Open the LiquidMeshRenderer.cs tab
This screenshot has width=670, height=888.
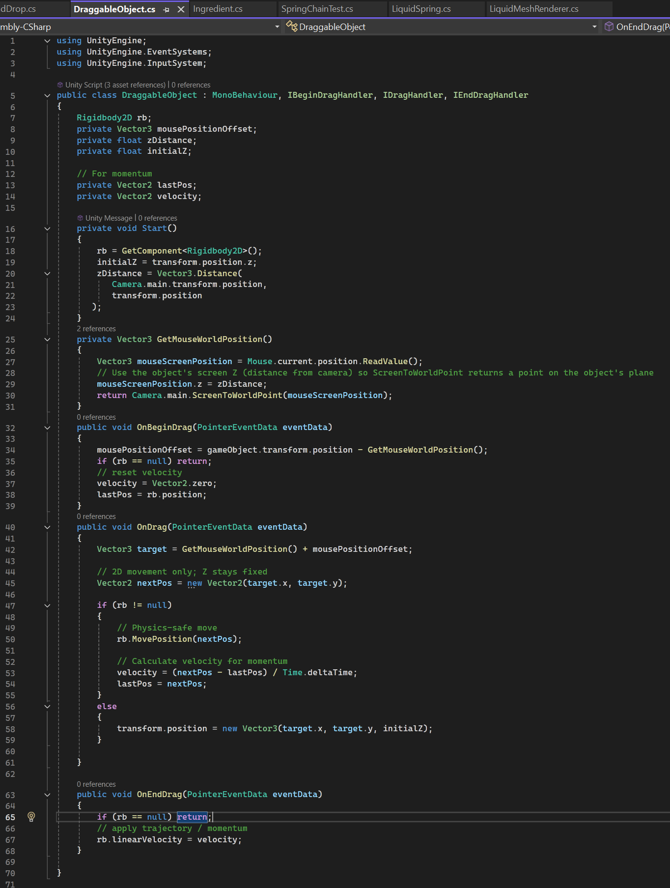click(534, 9)
